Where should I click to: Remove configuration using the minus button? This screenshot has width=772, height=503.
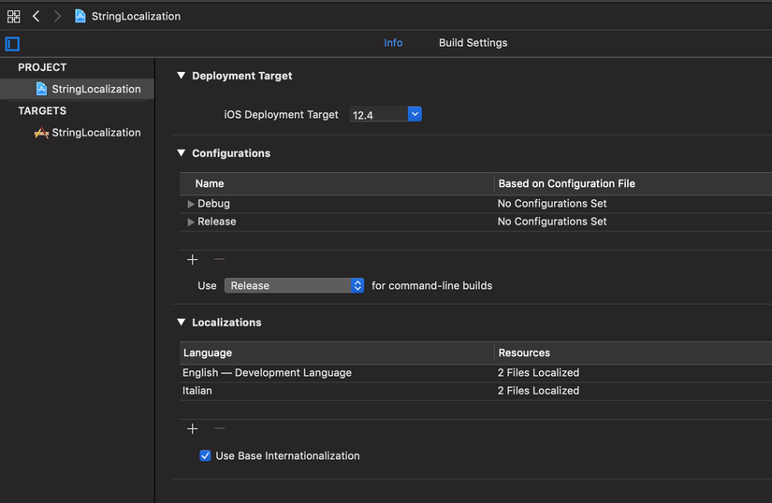(219, 259)
